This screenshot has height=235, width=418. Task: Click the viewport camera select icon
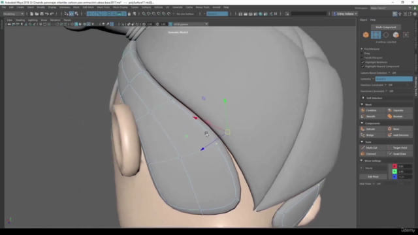click(9, 24)
